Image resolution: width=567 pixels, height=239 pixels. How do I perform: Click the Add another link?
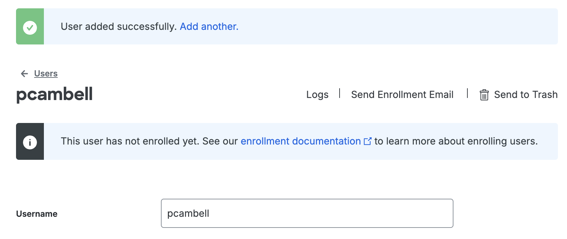209,27
